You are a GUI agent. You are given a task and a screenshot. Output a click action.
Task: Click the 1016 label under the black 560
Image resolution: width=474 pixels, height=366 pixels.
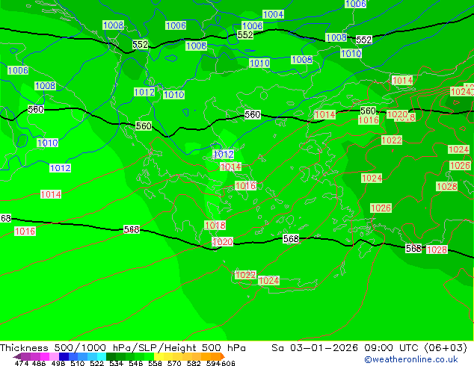[x=369, y=120]
